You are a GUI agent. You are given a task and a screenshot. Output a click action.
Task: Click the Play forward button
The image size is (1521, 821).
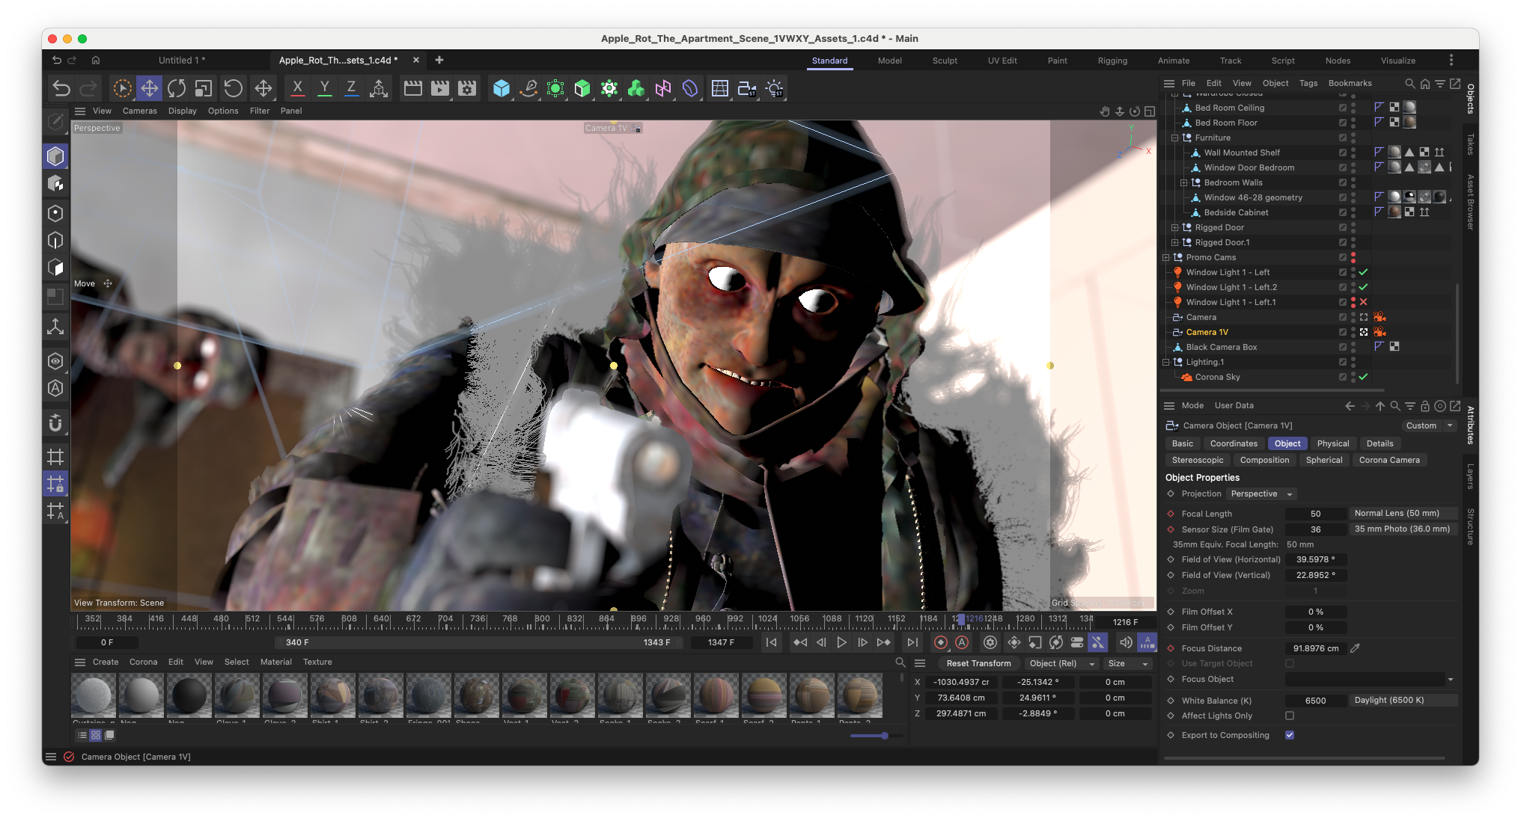click(x=841, y=642)
